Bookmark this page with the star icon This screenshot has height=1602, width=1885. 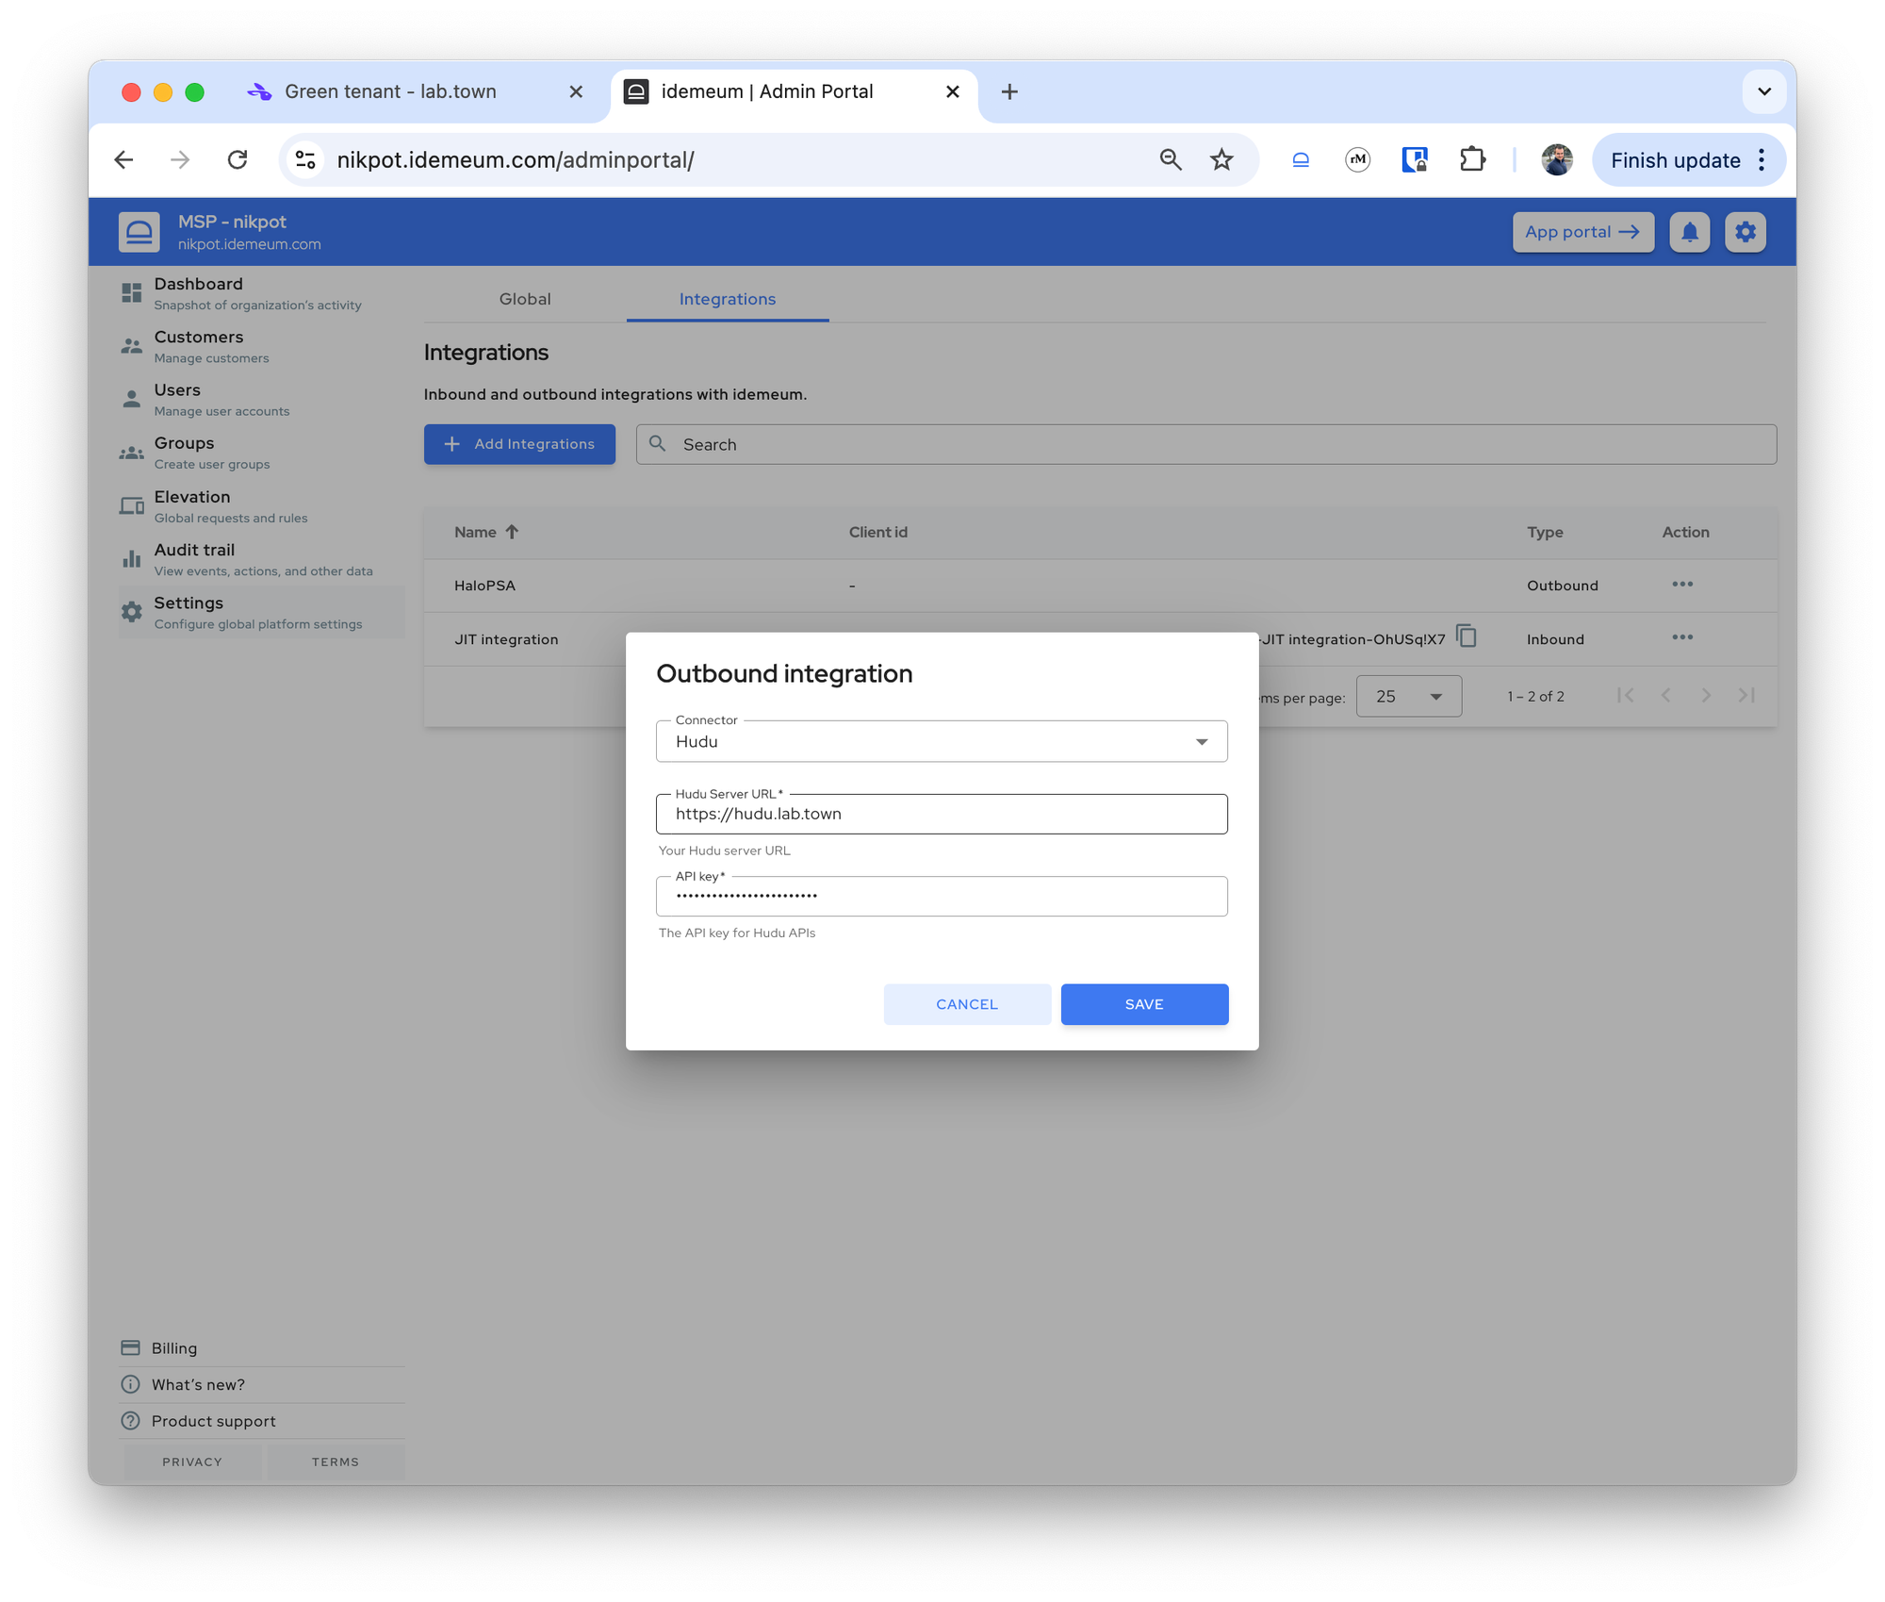point(1221,160)
